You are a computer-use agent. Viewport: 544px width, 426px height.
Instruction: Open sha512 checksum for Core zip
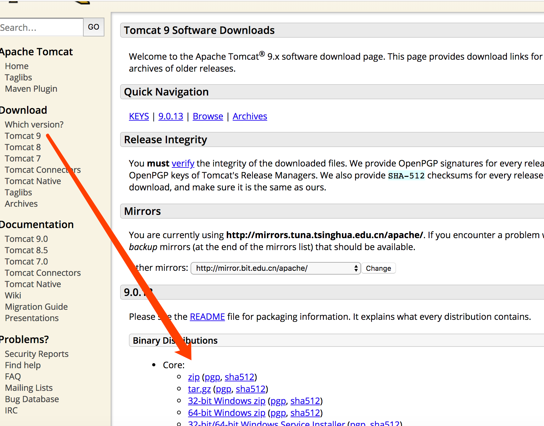pos(240,377)
